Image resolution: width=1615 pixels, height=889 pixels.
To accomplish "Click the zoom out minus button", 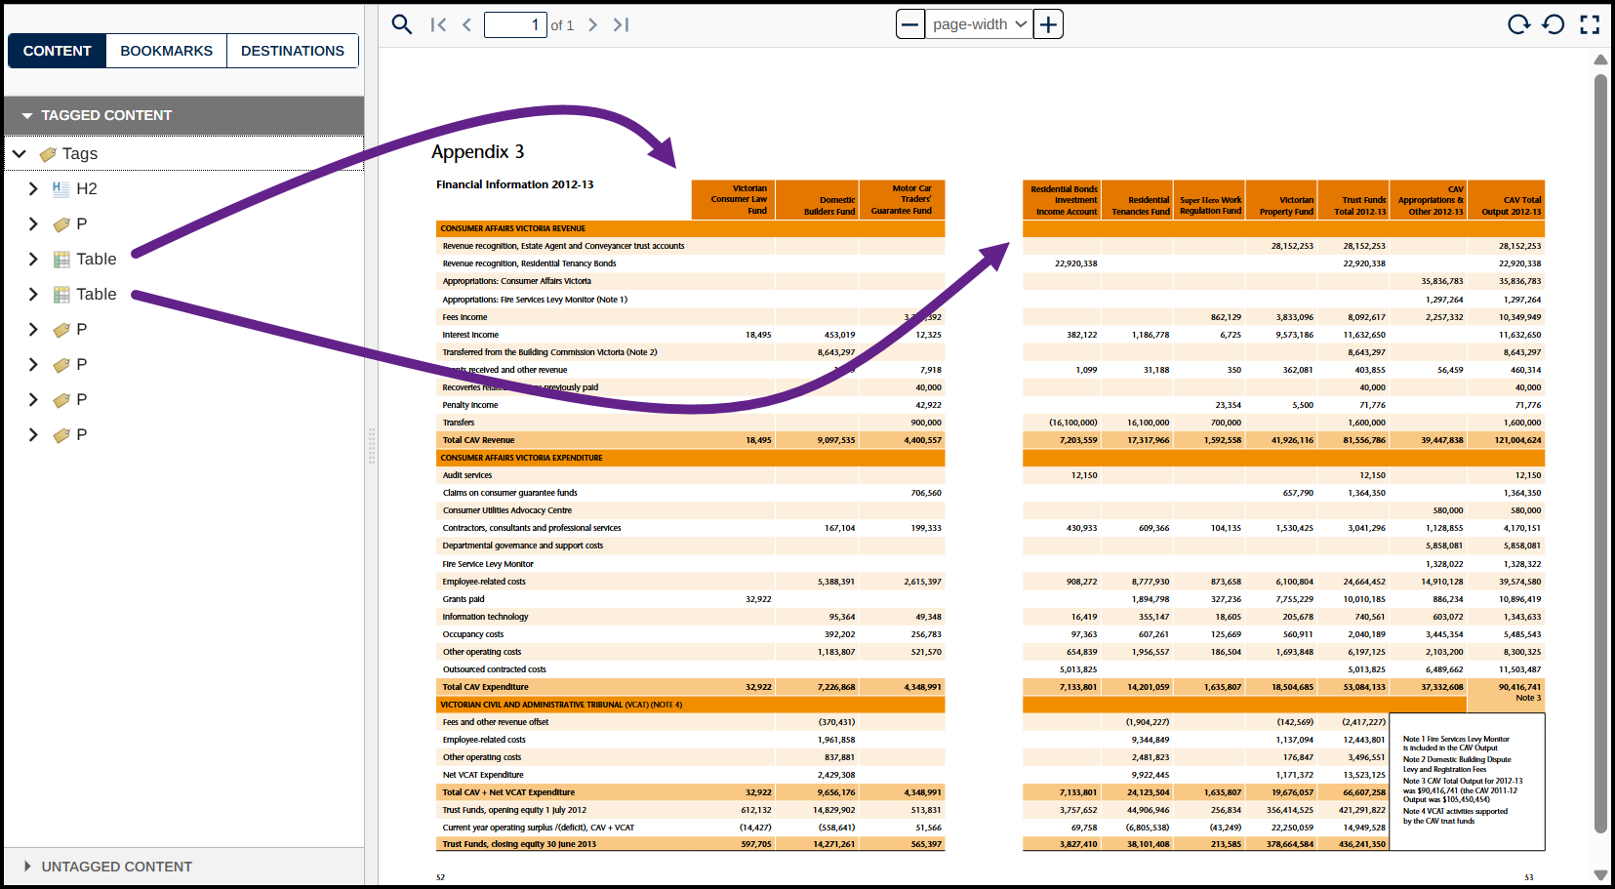I will pyautogui.click(x=909, y=24).
